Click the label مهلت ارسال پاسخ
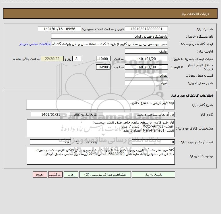 199,59
